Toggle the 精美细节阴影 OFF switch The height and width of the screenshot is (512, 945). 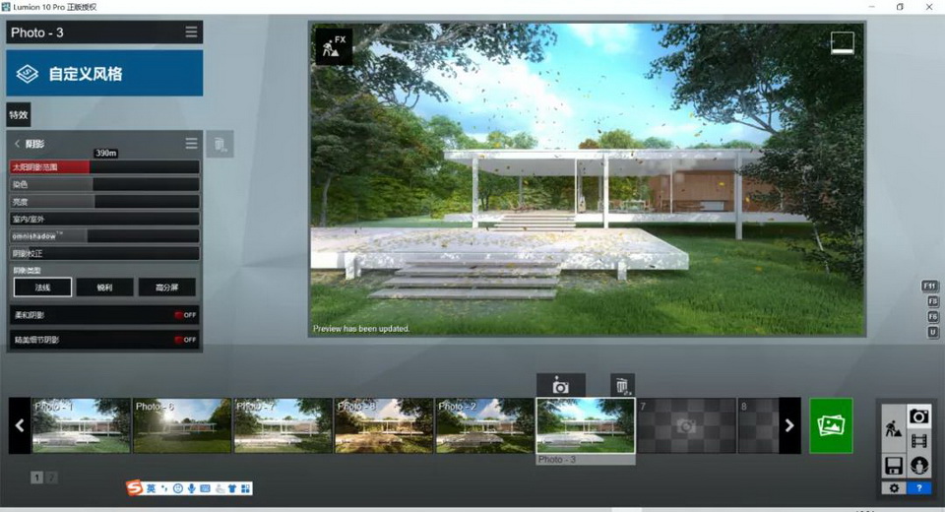pos(185,340)
